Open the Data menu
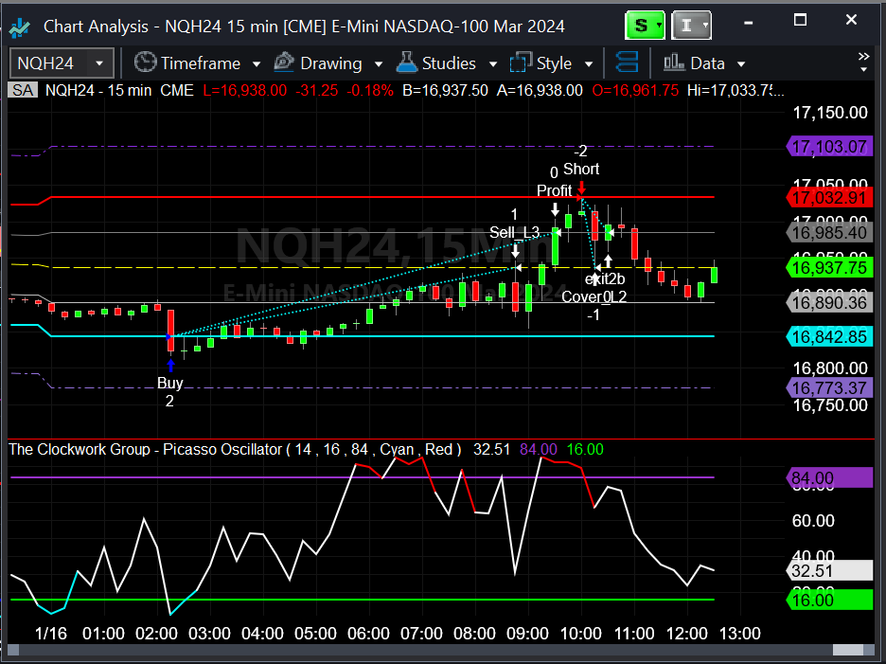886x664 pixels. (x=707, y=63)
